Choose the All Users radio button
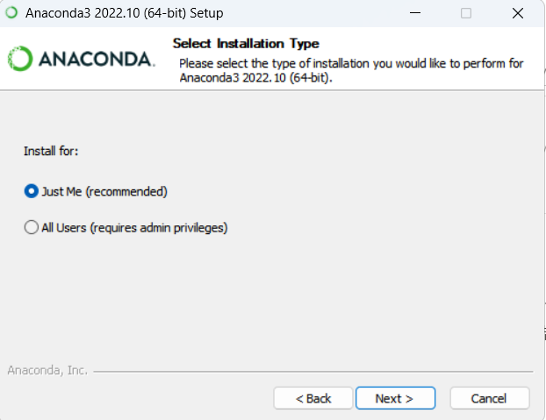Screen dimensions: 546x420 [x=32, y=228]
